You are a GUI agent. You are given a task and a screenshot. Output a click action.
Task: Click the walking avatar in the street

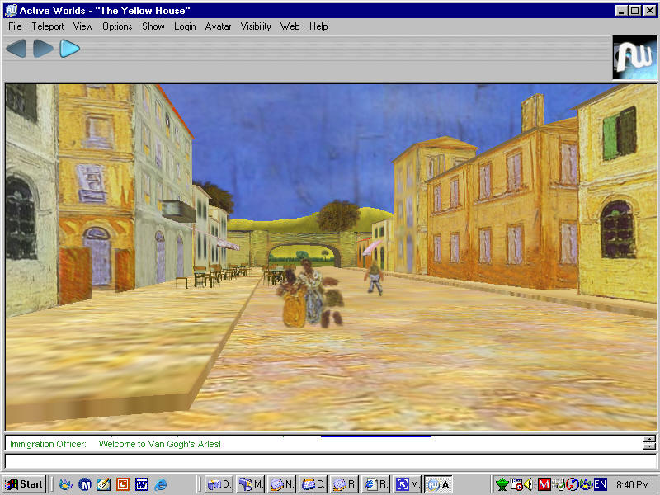[375, 279]
